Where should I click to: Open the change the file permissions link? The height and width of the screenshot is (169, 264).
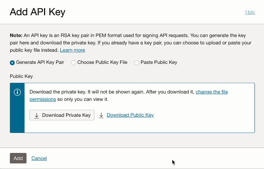point(212,92)
